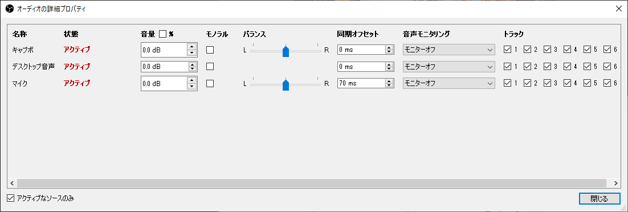Click the キャプボ source name
The height and width of the screenshot is (212, 628).
(23, 50)
